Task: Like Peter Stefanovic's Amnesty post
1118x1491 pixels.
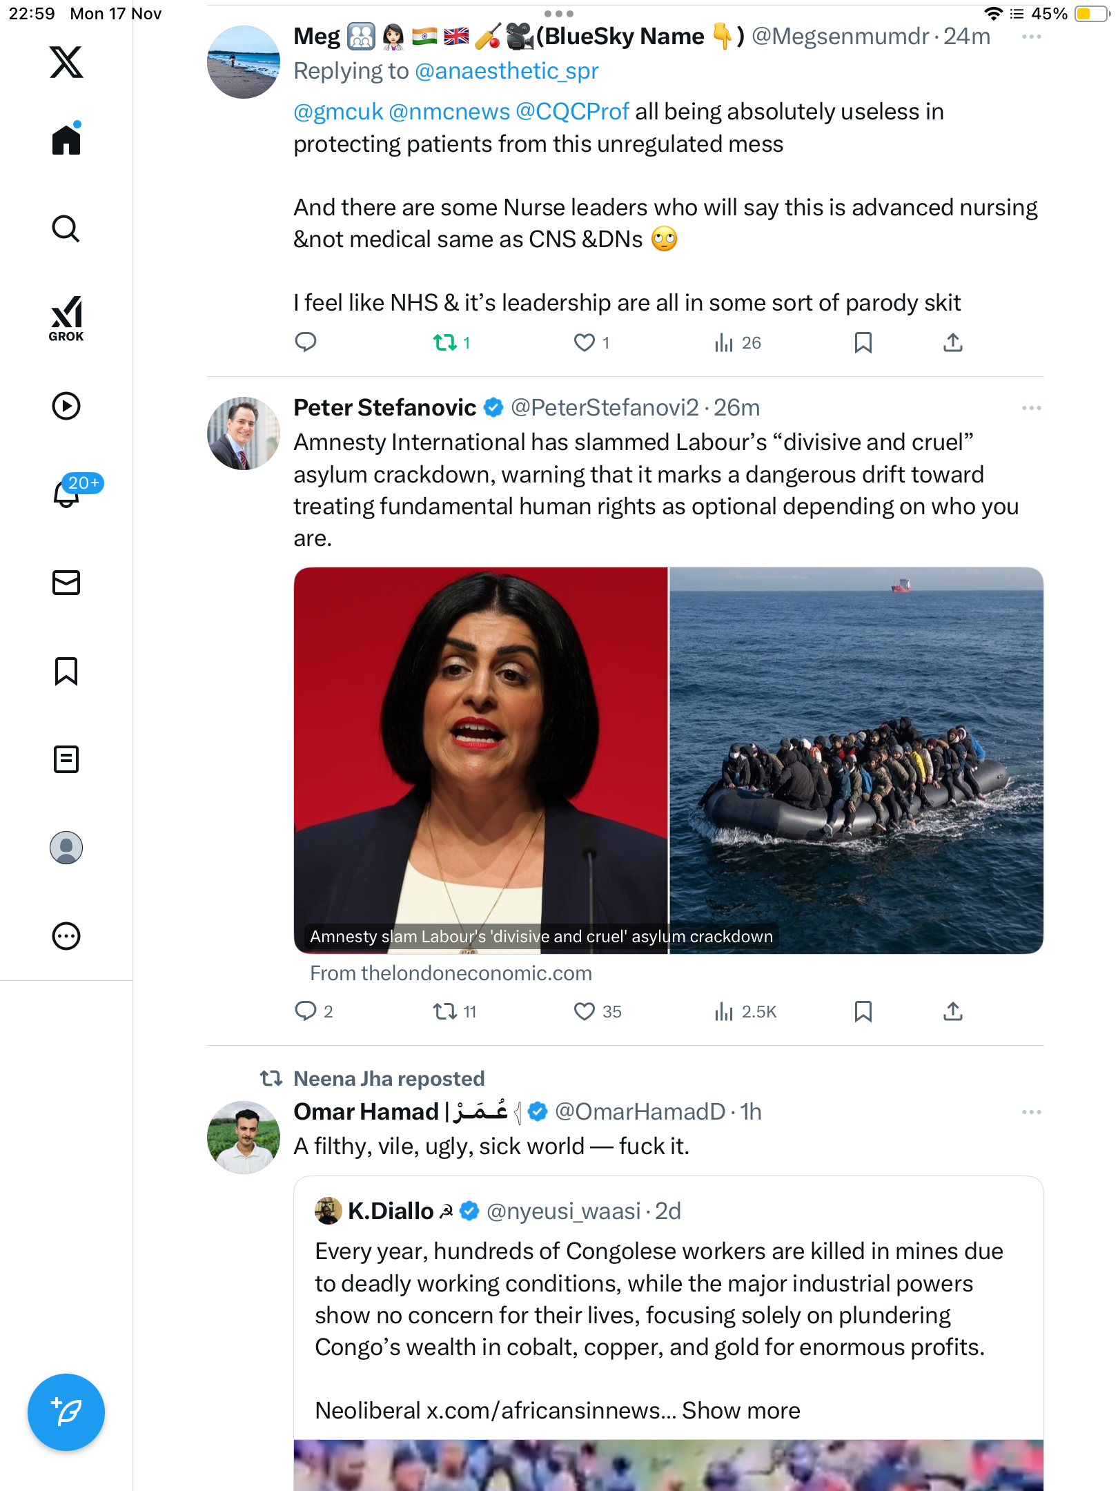Action: [x=585, y=1011]
